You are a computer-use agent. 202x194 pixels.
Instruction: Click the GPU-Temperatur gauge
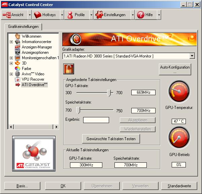coord(179,91)
